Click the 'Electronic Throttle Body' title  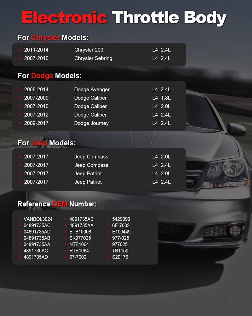tap(124, 17)
